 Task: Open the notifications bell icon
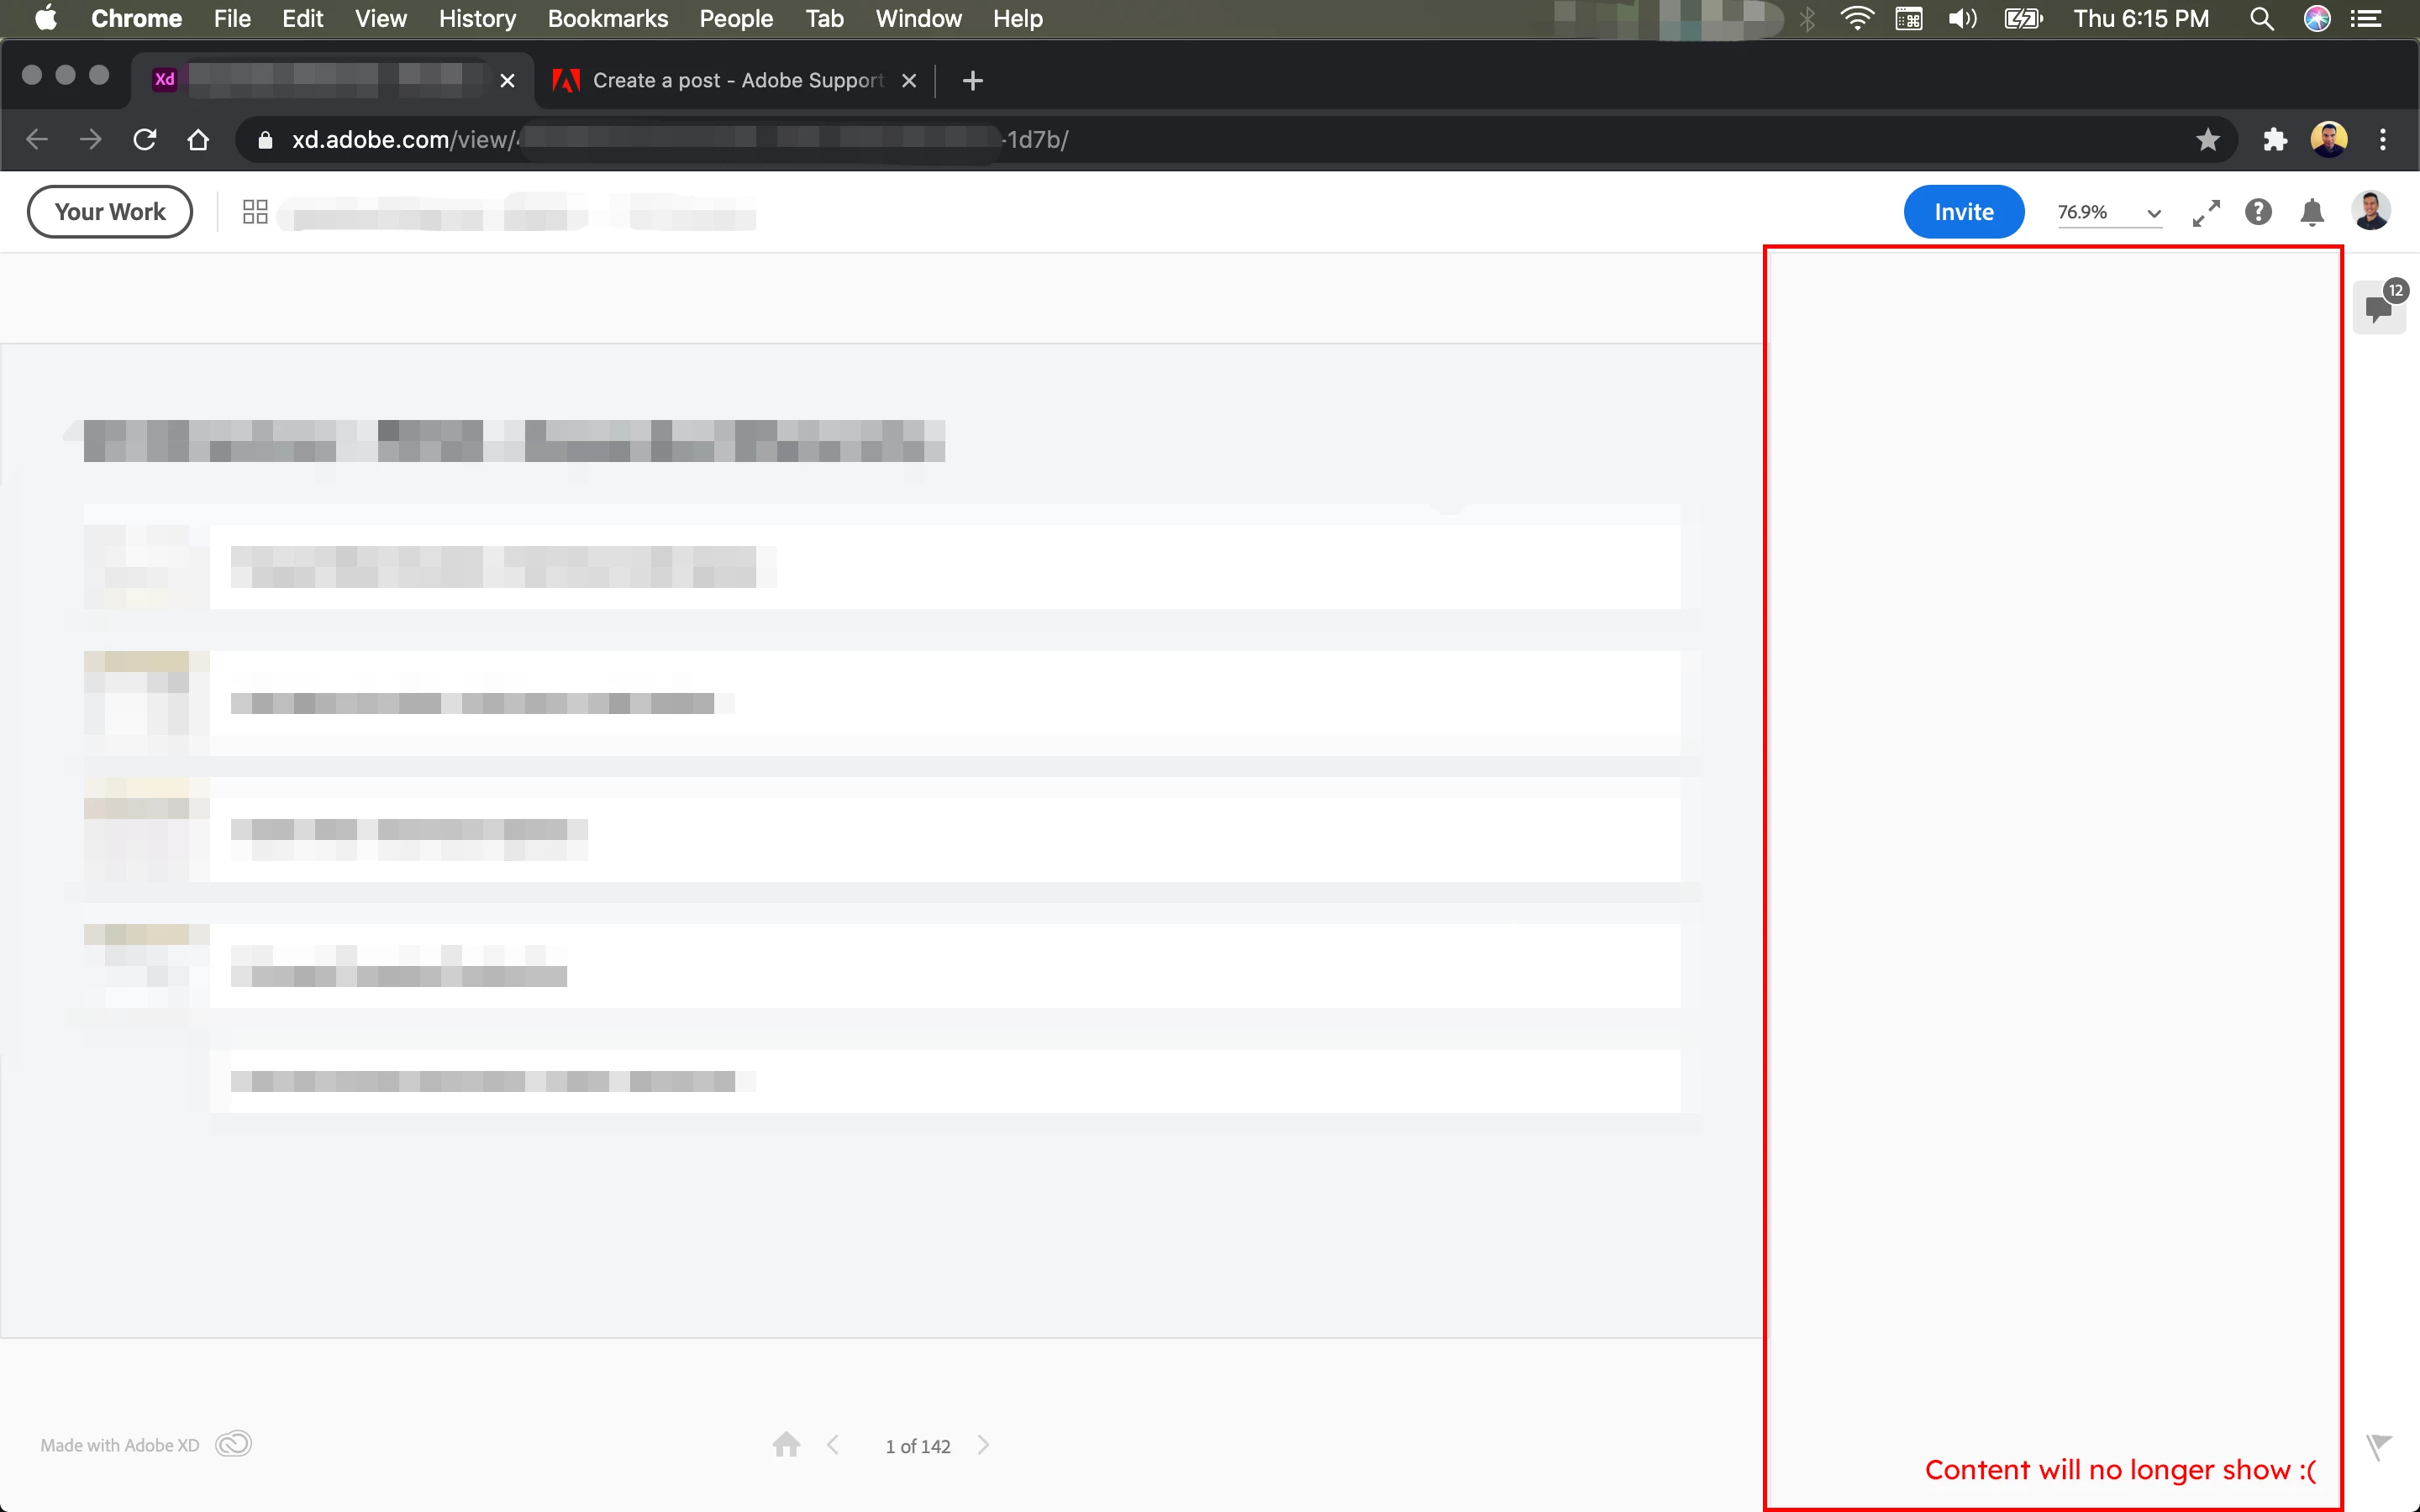pyautogui.click(x=2312, y=212)
